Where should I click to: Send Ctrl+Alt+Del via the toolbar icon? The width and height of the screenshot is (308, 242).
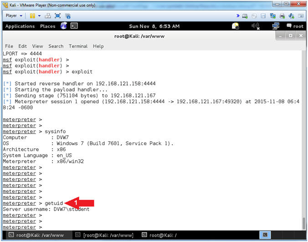point(48,15)
